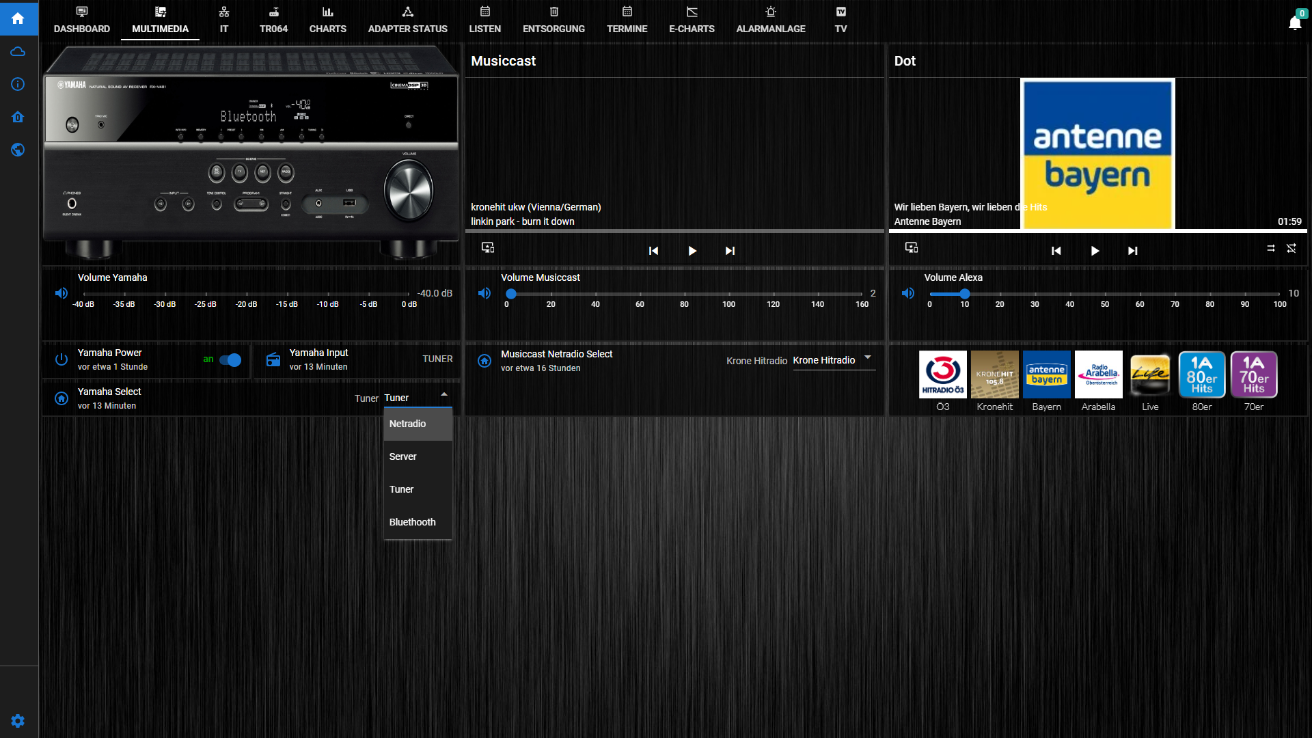Open the home icon in sidebar
Viewport: 1312px width, 738px height.
click(18, 18)
